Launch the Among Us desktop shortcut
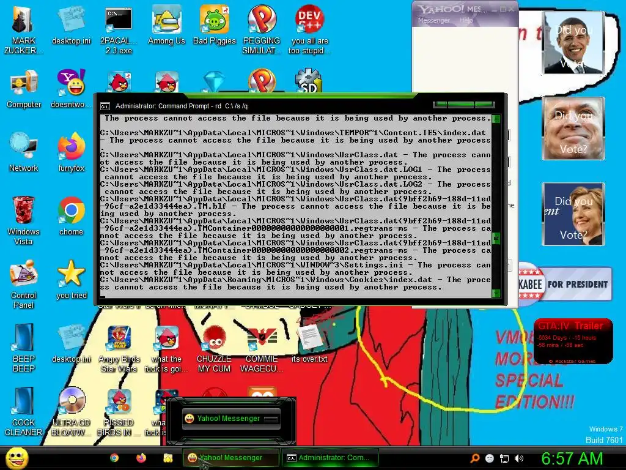 click(166, 24)
